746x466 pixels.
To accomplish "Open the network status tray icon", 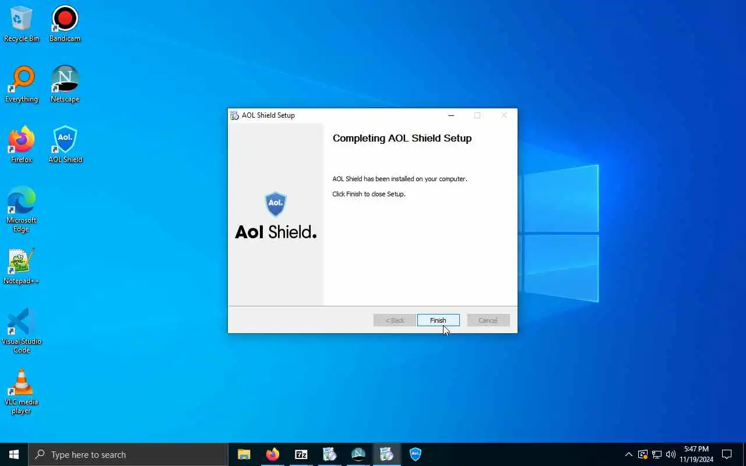I will 657,454.
